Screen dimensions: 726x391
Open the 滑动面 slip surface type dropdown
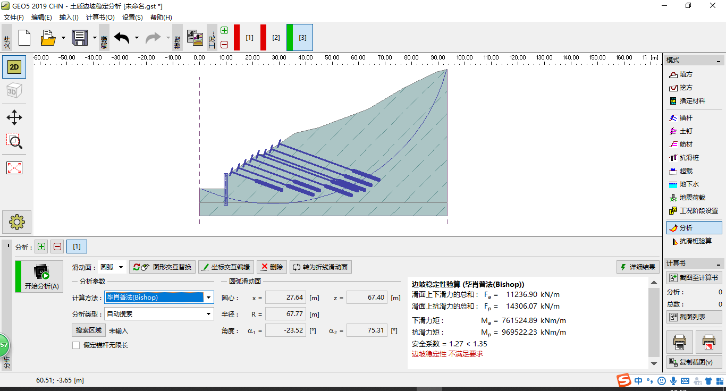(113, 267)
